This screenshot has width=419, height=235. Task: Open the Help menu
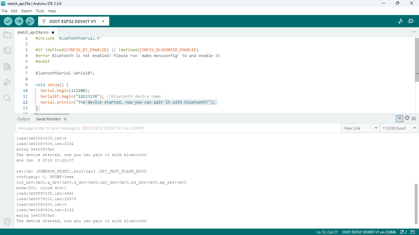click(52, 11)
